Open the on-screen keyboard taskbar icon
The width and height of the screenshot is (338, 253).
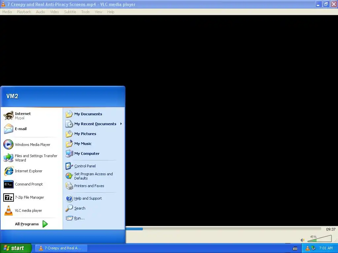click(295, 248)
